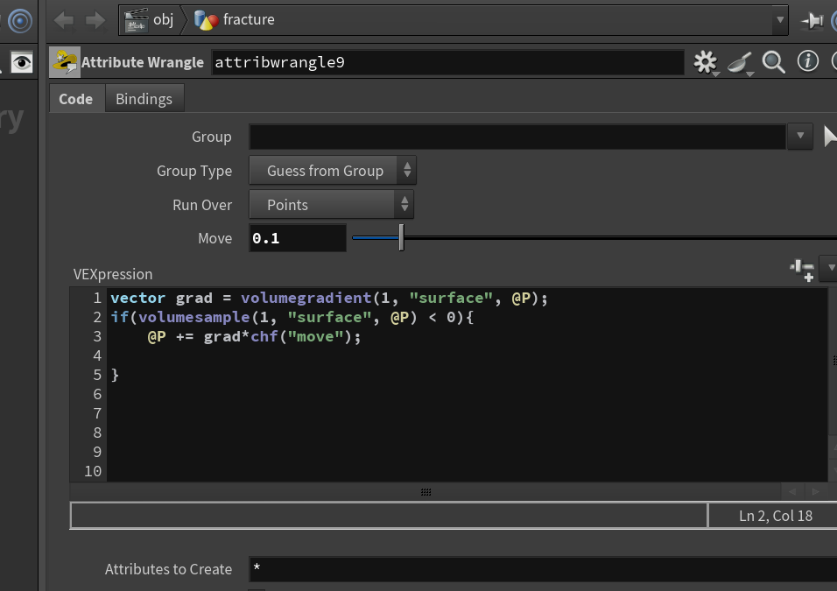
Task: Open the Group Type dropdown
Action: [332, 171]
